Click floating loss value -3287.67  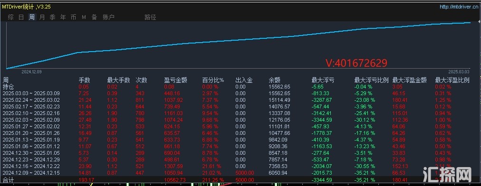[322, 100]
